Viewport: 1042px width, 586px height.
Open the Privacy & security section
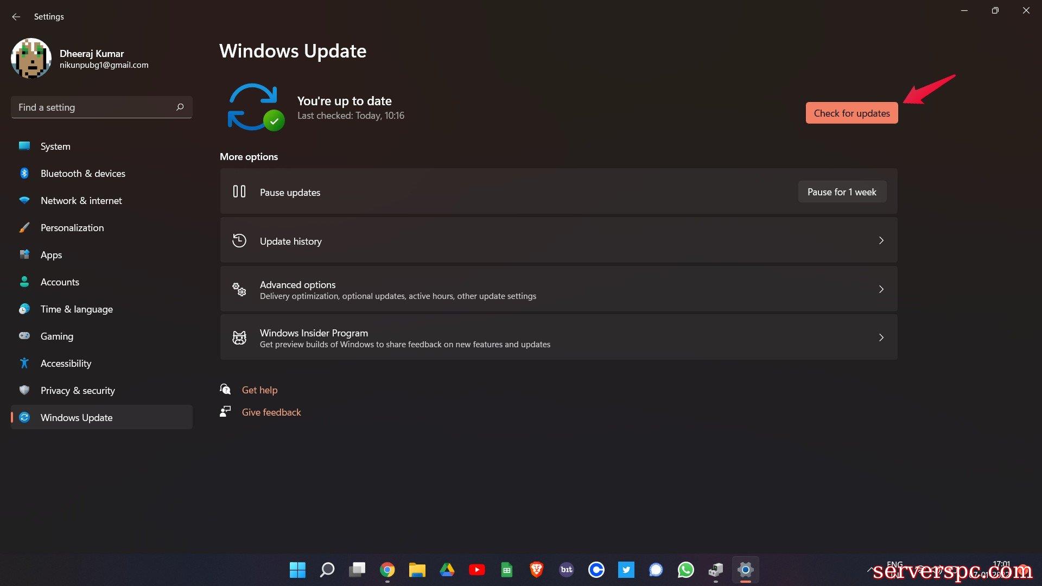point(78,390)
